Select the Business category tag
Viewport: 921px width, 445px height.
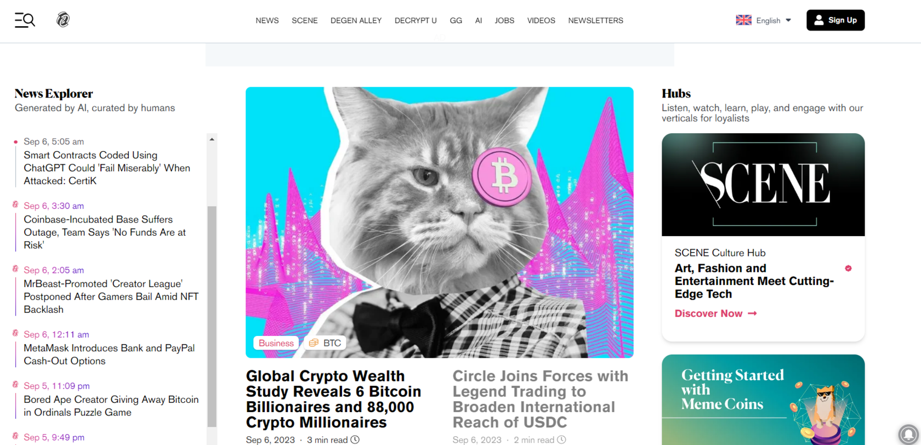[x=276, y=343]
